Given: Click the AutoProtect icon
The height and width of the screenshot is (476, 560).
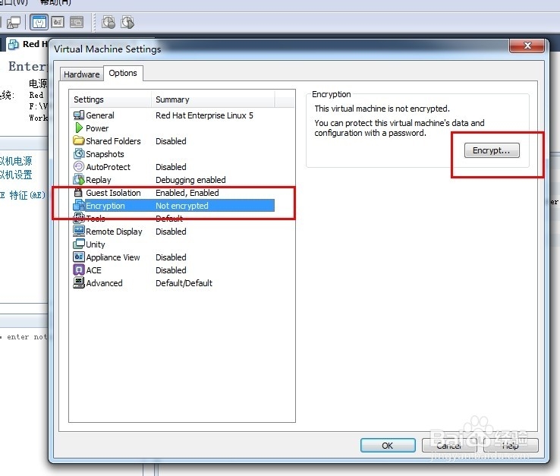Looking at the screenshot, I should (79, 166).
